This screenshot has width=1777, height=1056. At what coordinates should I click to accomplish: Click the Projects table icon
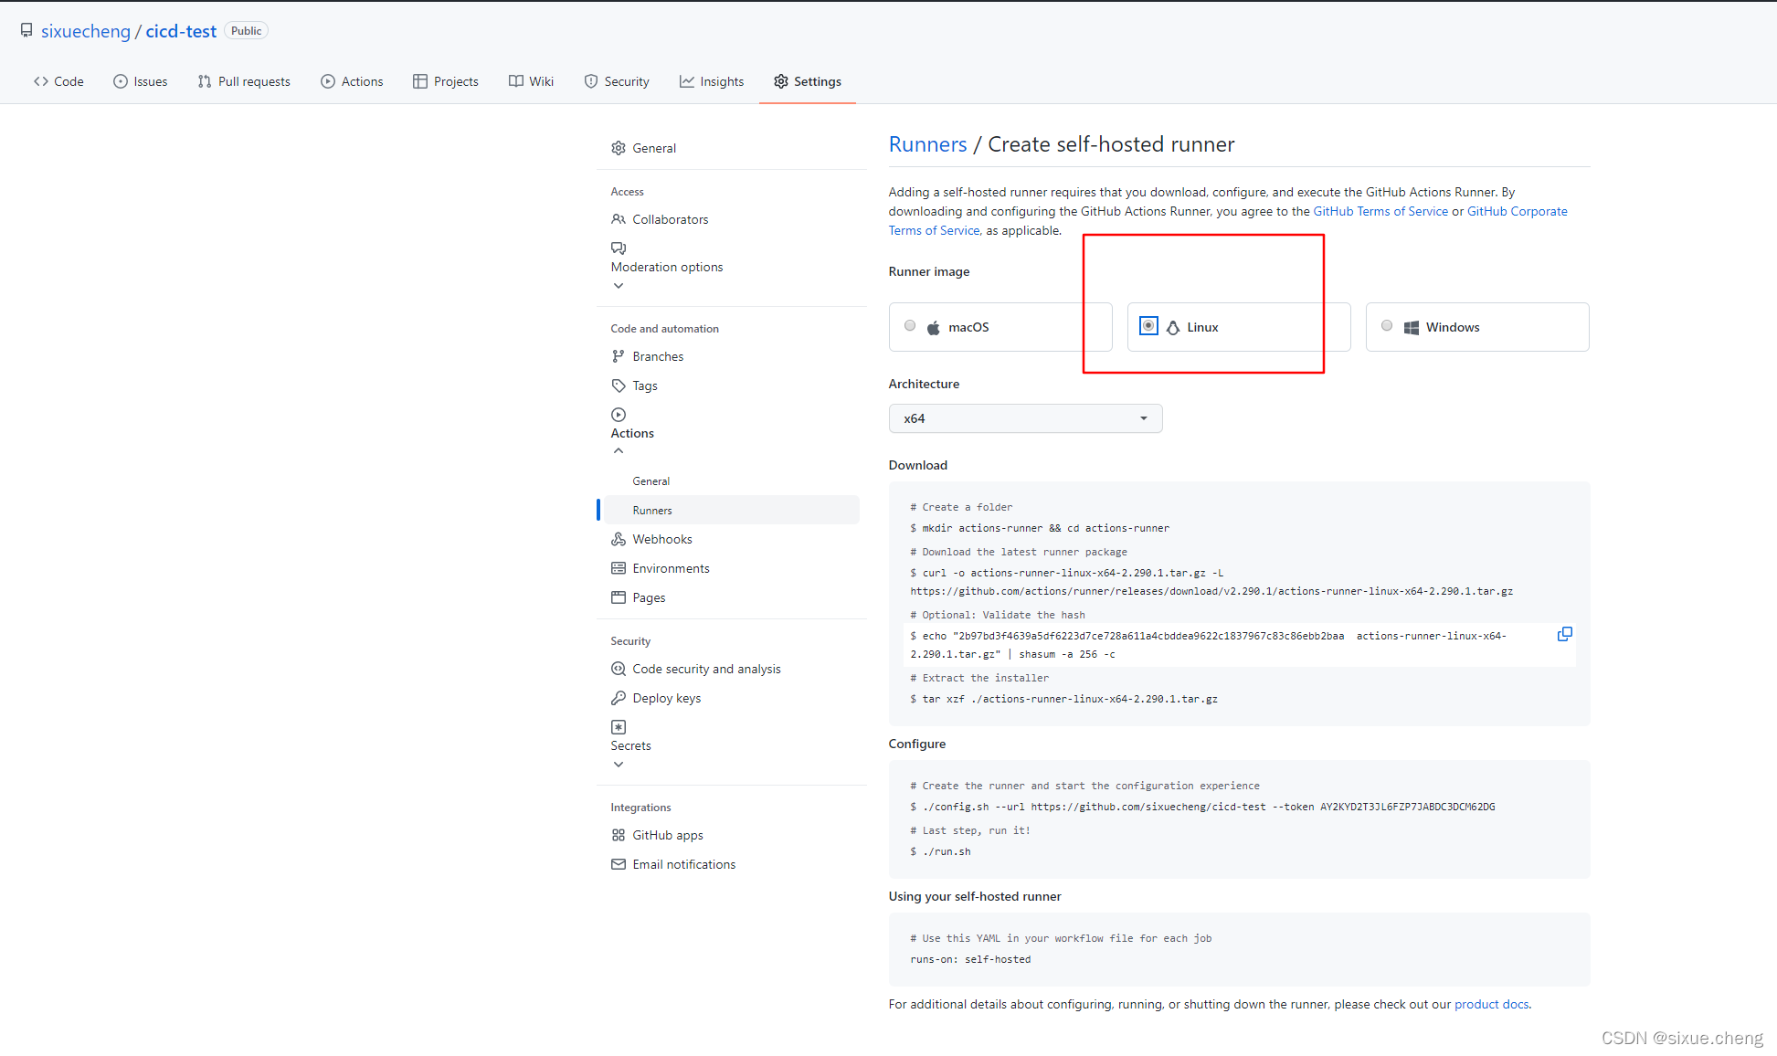(x=420, y=81)
